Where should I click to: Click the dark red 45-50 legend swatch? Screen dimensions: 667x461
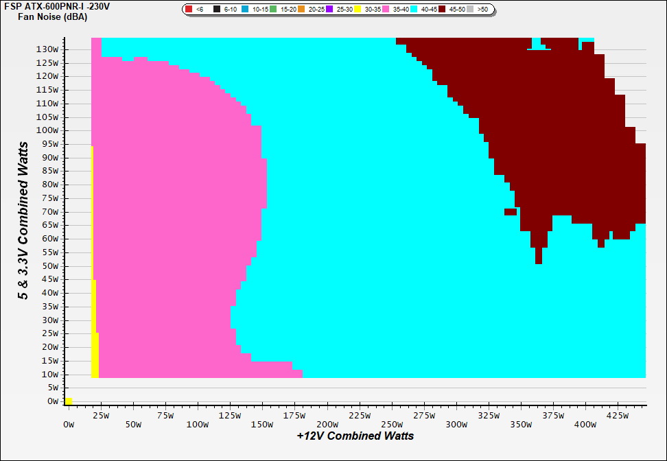pos(443,10)
